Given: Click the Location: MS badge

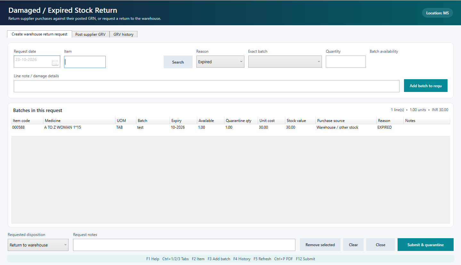Looking at the screenshot, I should click(437, 13).
